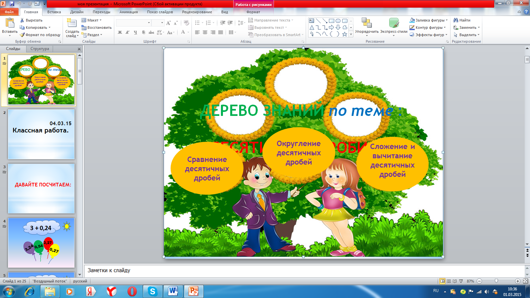Click the zoom out minus button
The width and height of the screenshot is (530, 298).
pyautogui.click(x=479, y=281)
